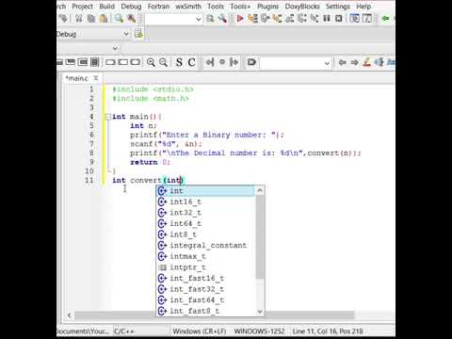Open the wxSmith menu
Image resolution: width=452 pixels, height=339 pixels.
(x=188, y=7)
